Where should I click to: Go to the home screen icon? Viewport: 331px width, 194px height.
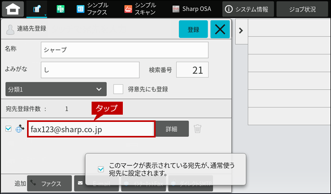click(13, 9)
